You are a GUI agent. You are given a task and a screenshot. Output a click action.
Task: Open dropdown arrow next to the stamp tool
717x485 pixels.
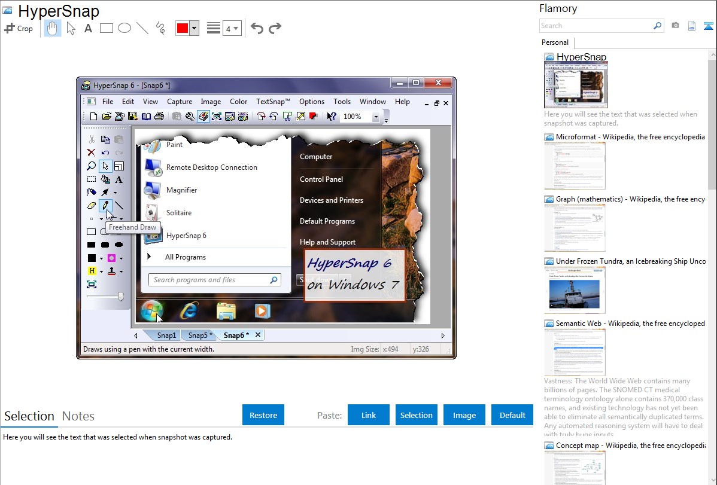tap(121, 272)
